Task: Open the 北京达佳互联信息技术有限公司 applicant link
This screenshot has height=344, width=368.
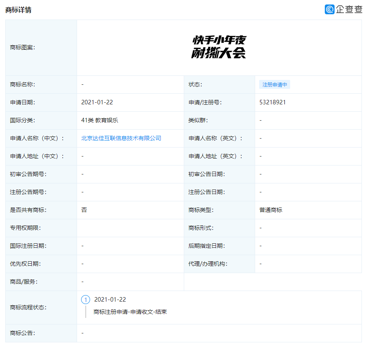Action: pyautogui.click(x=121, y=138)
